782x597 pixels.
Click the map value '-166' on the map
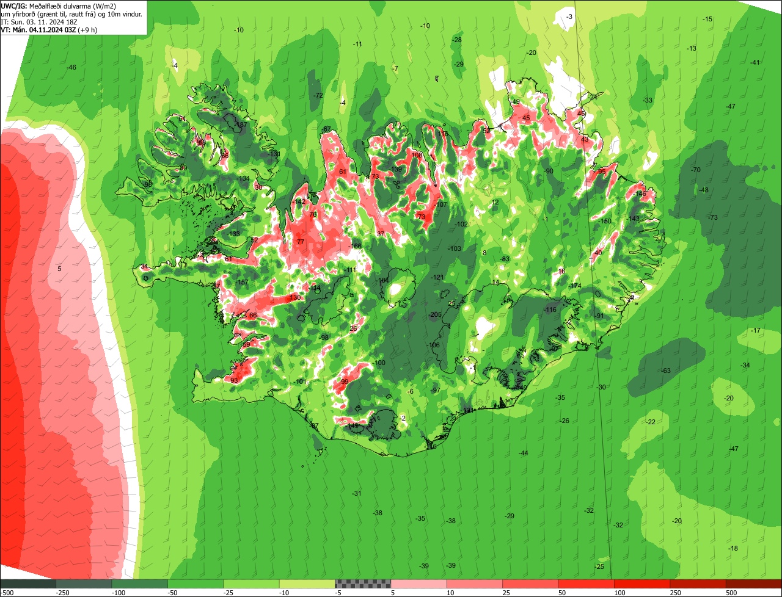[355, 246]
